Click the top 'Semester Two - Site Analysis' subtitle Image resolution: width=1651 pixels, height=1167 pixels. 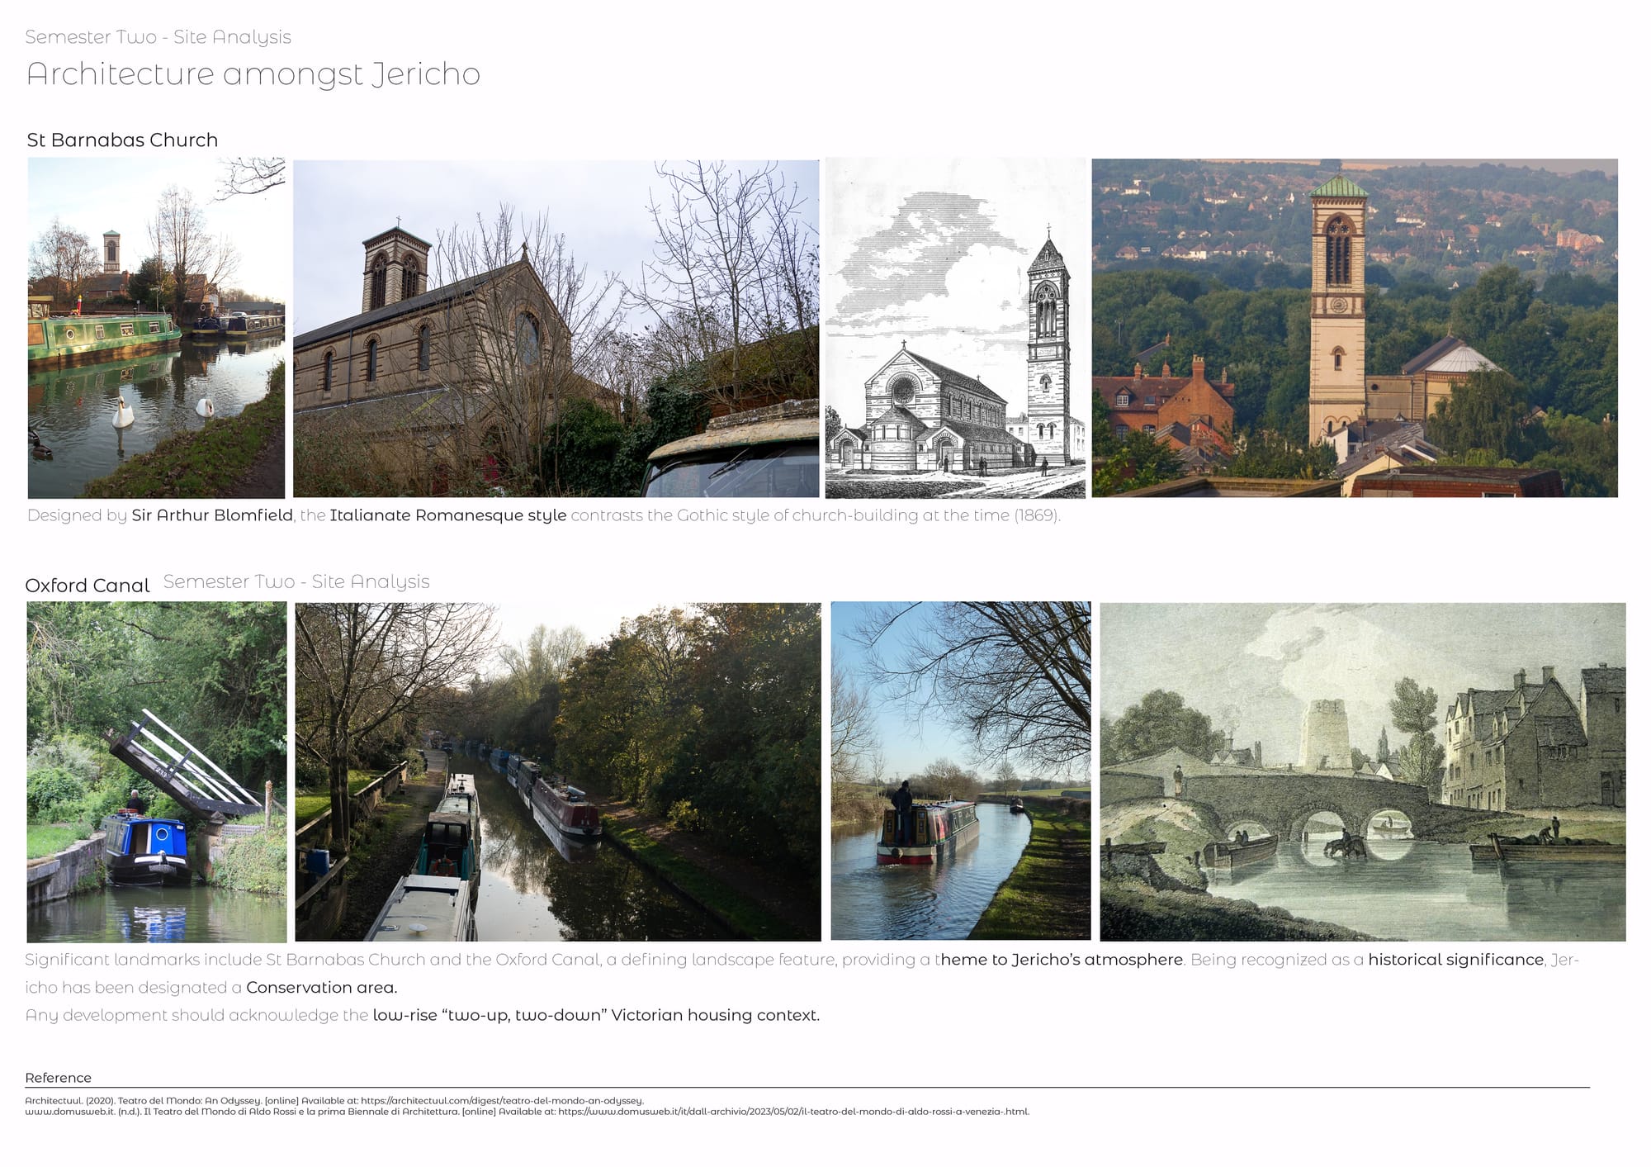(158, 37)
